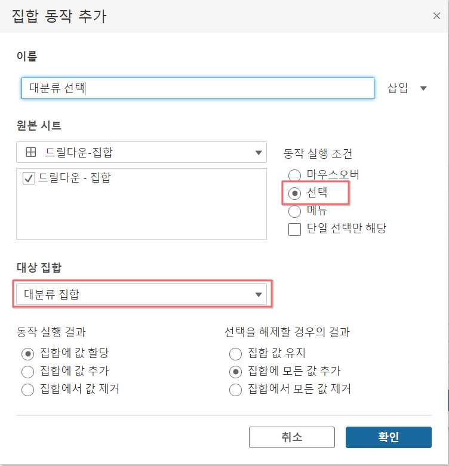Click into the 이름 text field
Viewport: 449px width, 466px height.
coord(198,88)
